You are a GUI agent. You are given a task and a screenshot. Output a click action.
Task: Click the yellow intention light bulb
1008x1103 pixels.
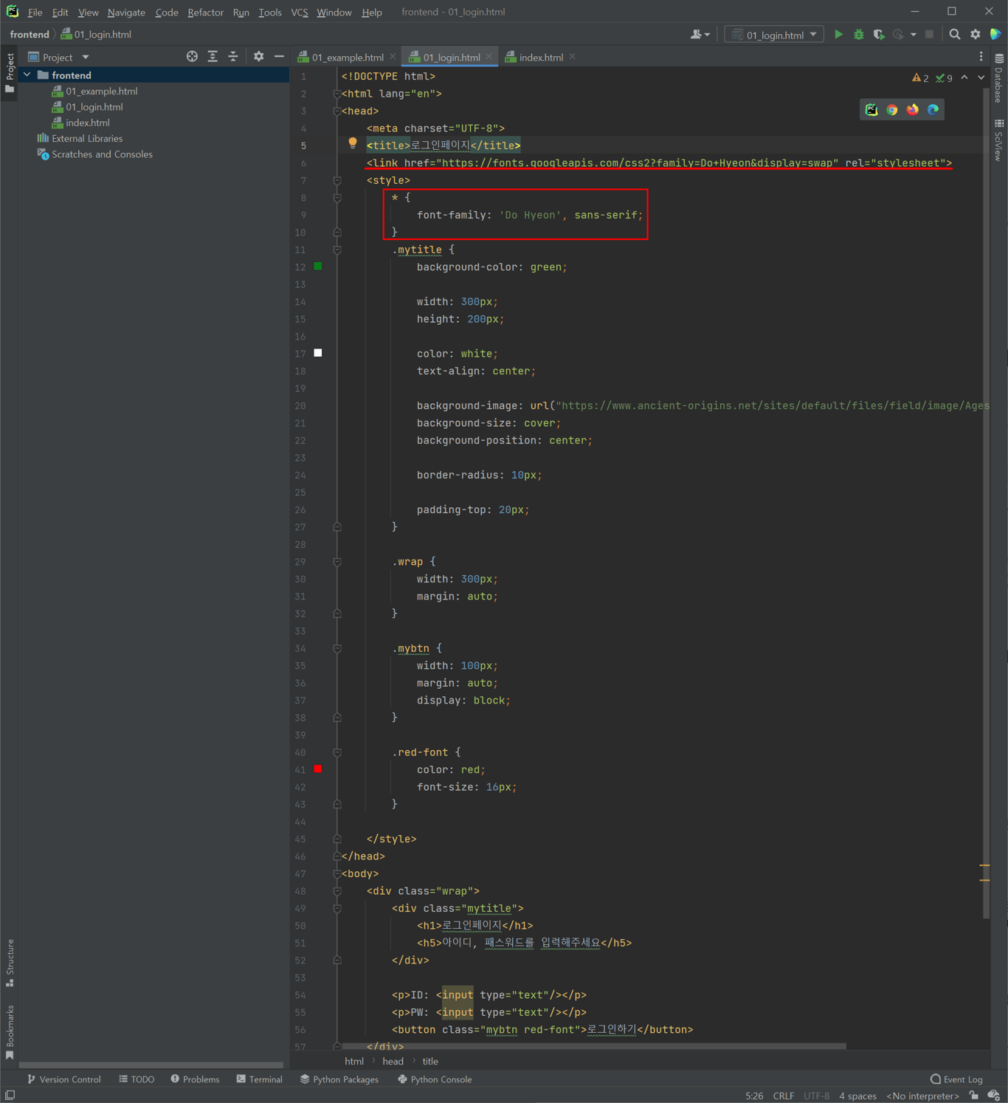pos(353,143)
